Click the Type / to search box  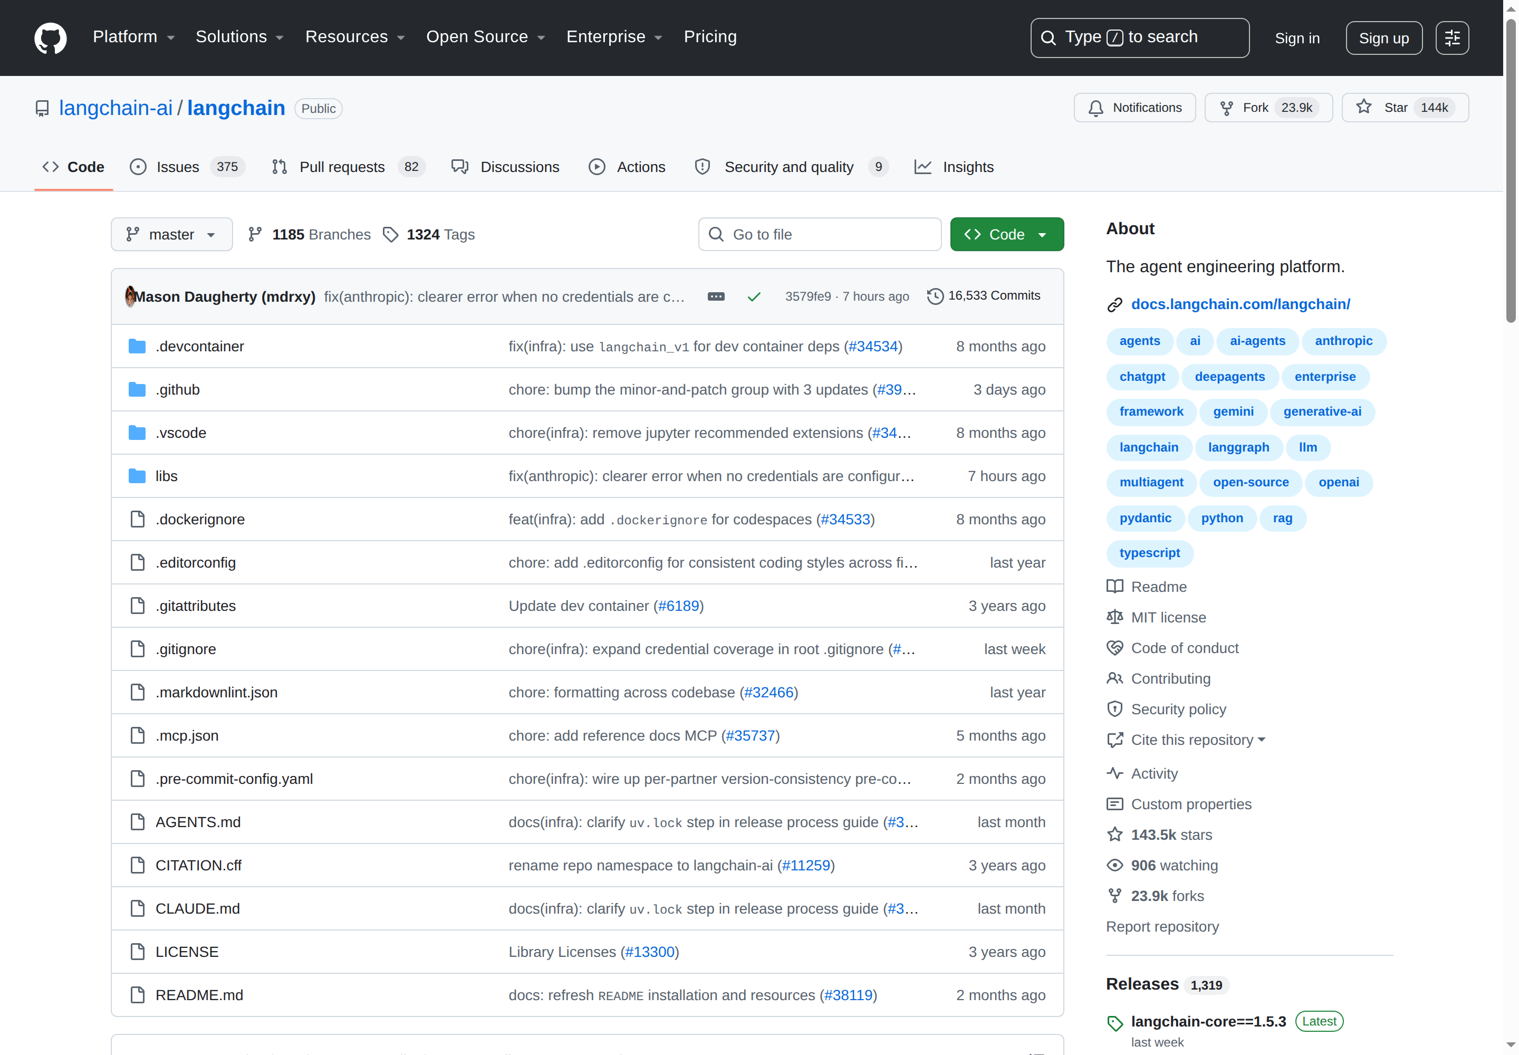1140,37
